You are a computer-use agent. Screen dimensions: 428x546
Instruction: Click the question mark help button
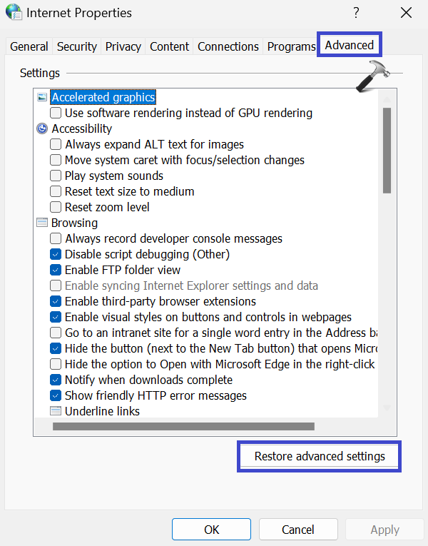tap(356, 13)
